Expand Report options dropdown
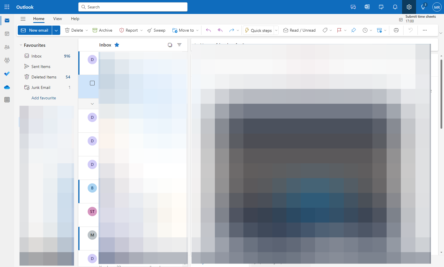This screenshot has width=444, height=267. (141, 30)
